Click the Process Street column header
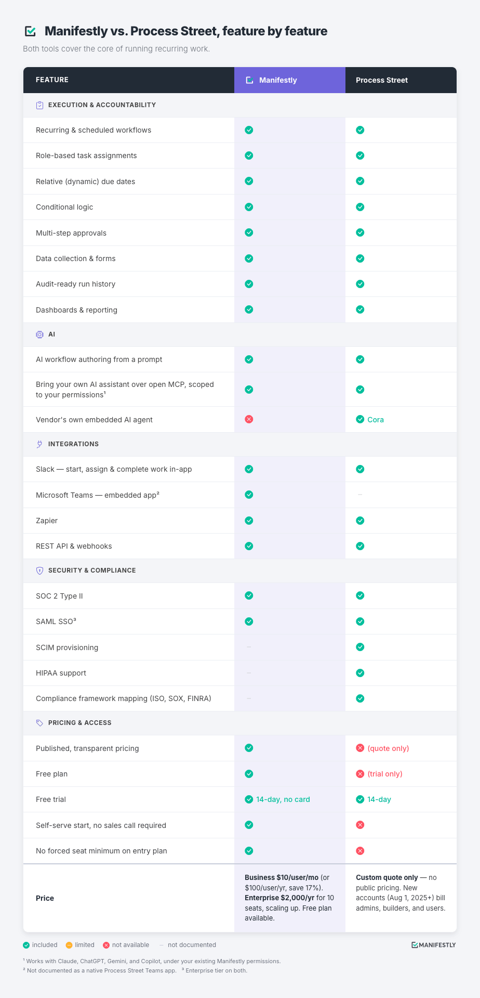The width and height of the screenshot is (480, 998). pos(382,80)
